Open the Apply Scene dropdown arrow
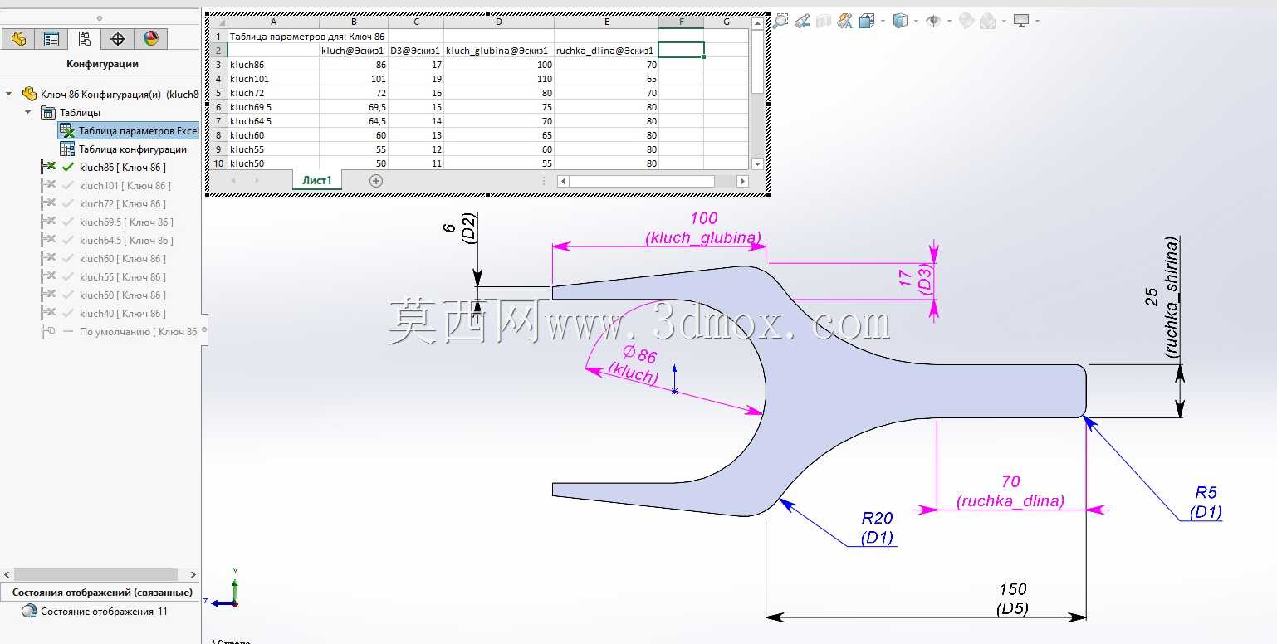1277x644 pixels. coord(1003,22)
